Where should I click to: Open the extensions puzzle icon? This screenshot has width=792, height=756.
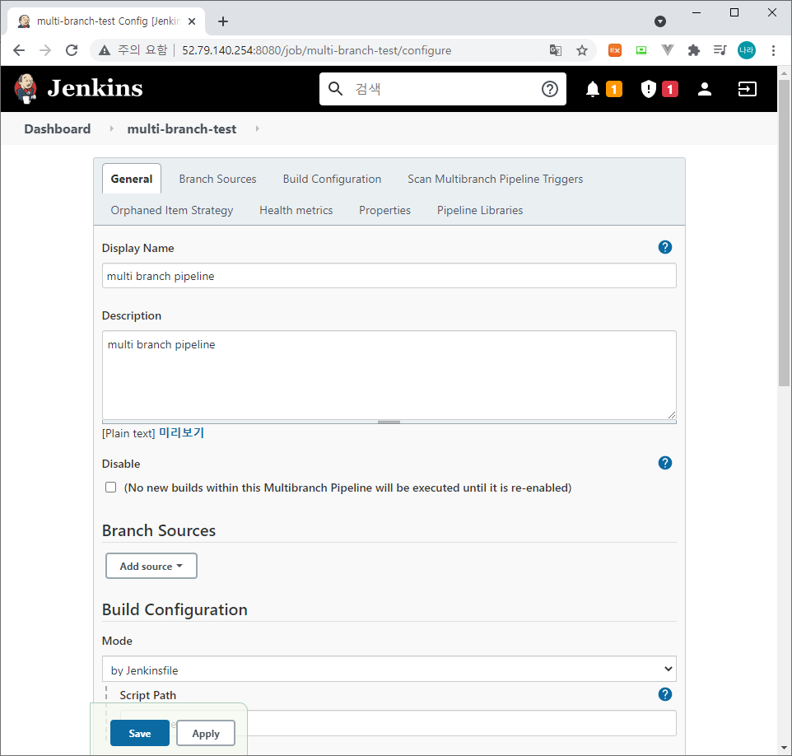(693, 50)
